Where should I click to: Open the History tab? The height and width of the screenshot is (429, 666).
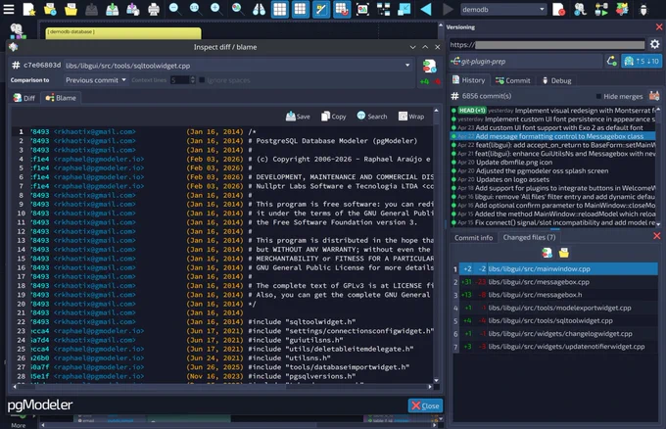tap(469, 80)
